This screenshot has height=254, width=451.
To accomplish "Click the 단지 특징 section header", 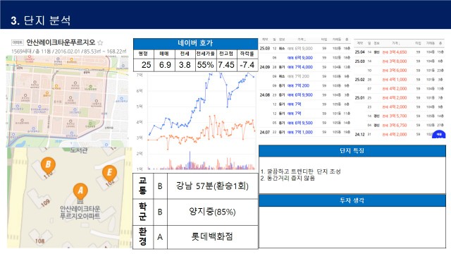I will [352, 151].
